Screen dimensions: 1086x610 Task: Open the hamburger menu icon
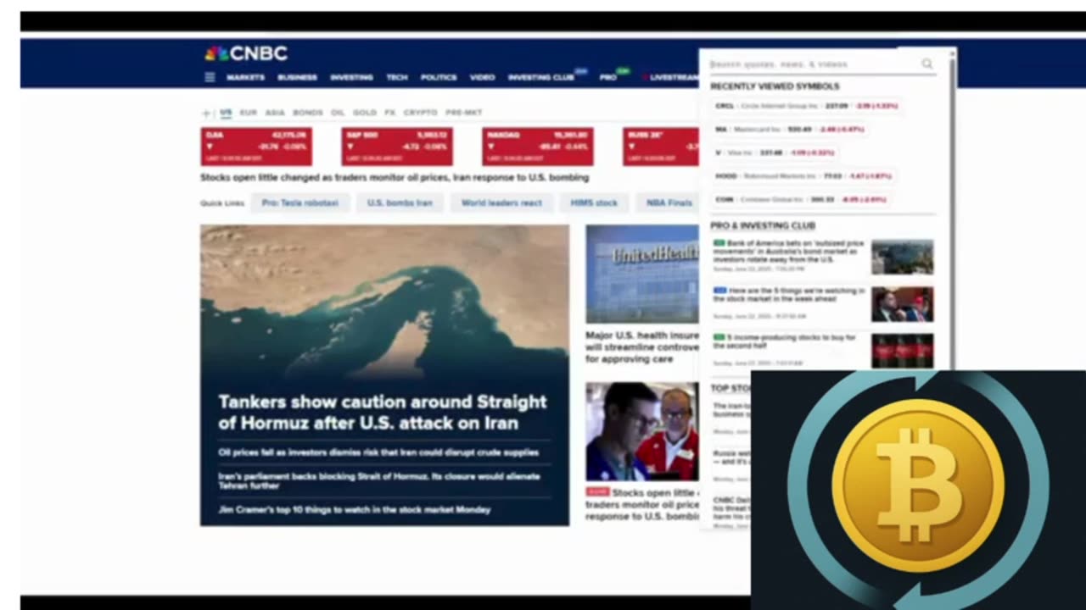click(210, 77)
